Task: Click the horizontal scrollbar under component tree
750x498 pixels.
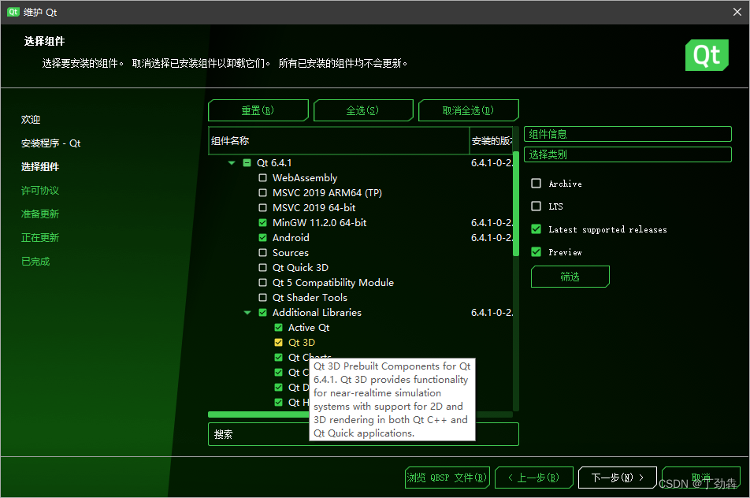Action: (x=258, y=414)
